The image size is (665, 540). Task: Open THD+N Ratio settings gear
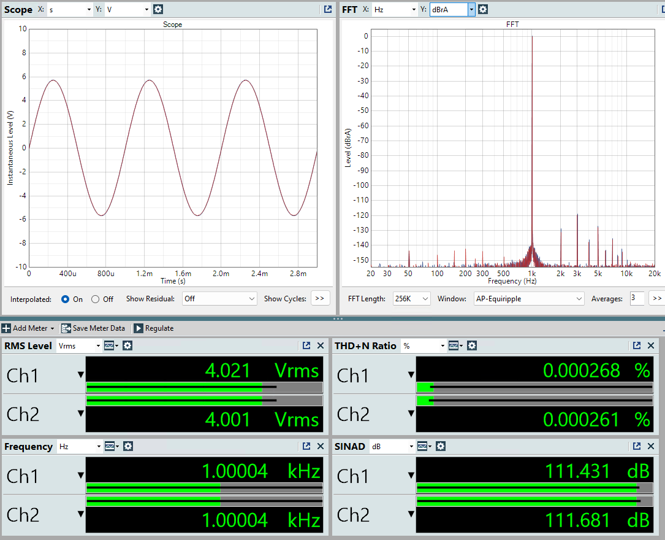[x=471, y=345]
